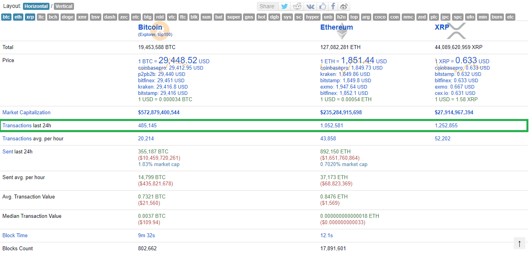This screenshot has width=530, height=255.
Task: Share the page on Twitter
Action: click(284, 6)
